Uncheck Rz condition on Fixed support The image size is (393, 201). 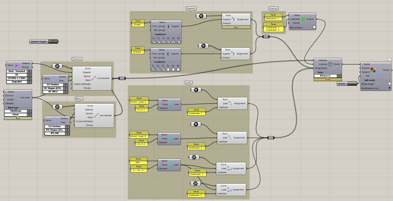[178, 42]
